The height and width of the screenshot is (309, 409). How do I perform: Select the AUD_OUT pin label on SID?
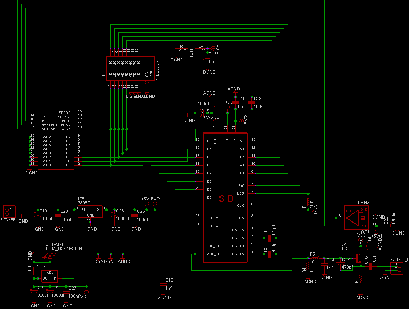tap(215, 254)
